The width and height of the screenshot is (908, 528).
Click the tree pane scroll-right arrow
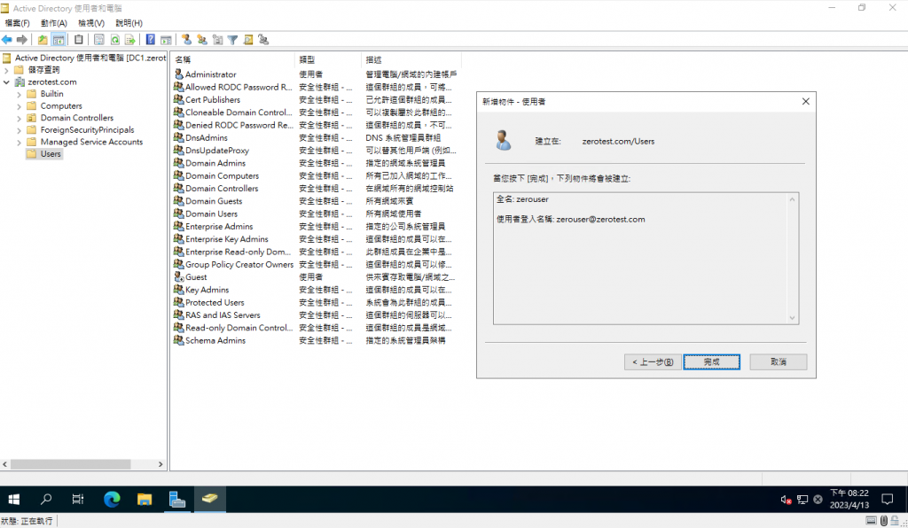[x=160, y=464]
